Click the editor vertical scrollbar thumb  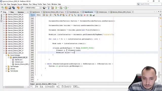159,75
